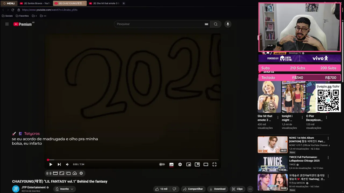Open the player settings gear
Screen dimensions: 344x193
coord(180,164)
